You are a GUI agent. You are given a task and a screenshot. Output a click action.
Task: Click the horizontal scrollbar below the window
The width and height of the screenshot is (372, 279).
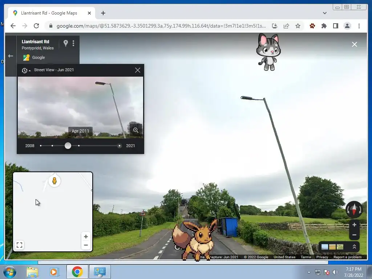pyautogui.click(x=183, y=262)
